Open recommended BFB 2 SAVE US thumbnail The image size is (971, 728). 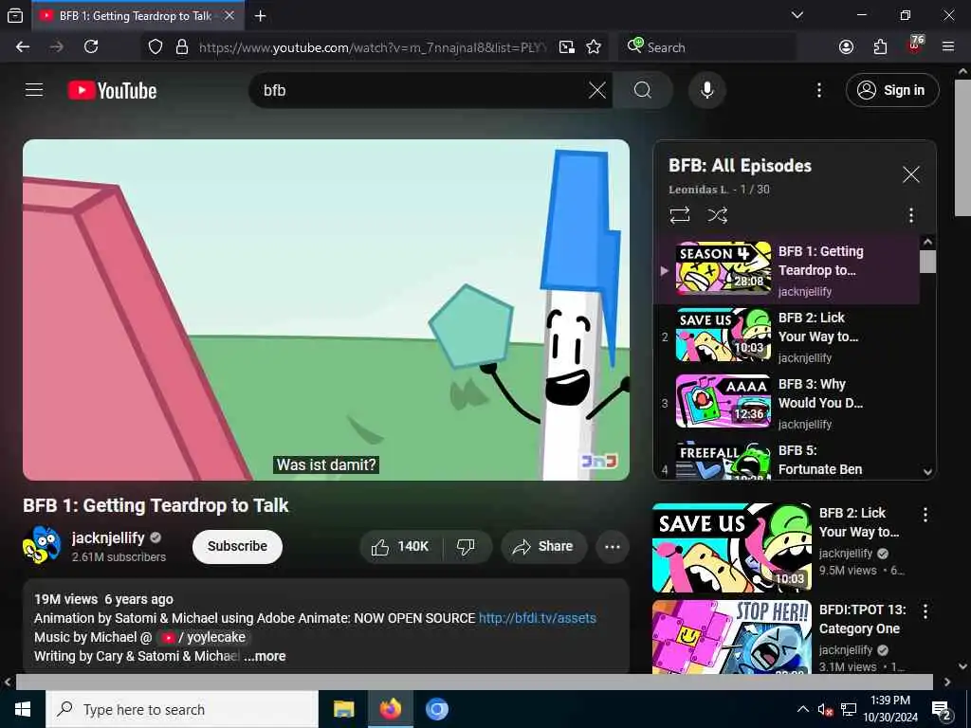click(732, 548)
